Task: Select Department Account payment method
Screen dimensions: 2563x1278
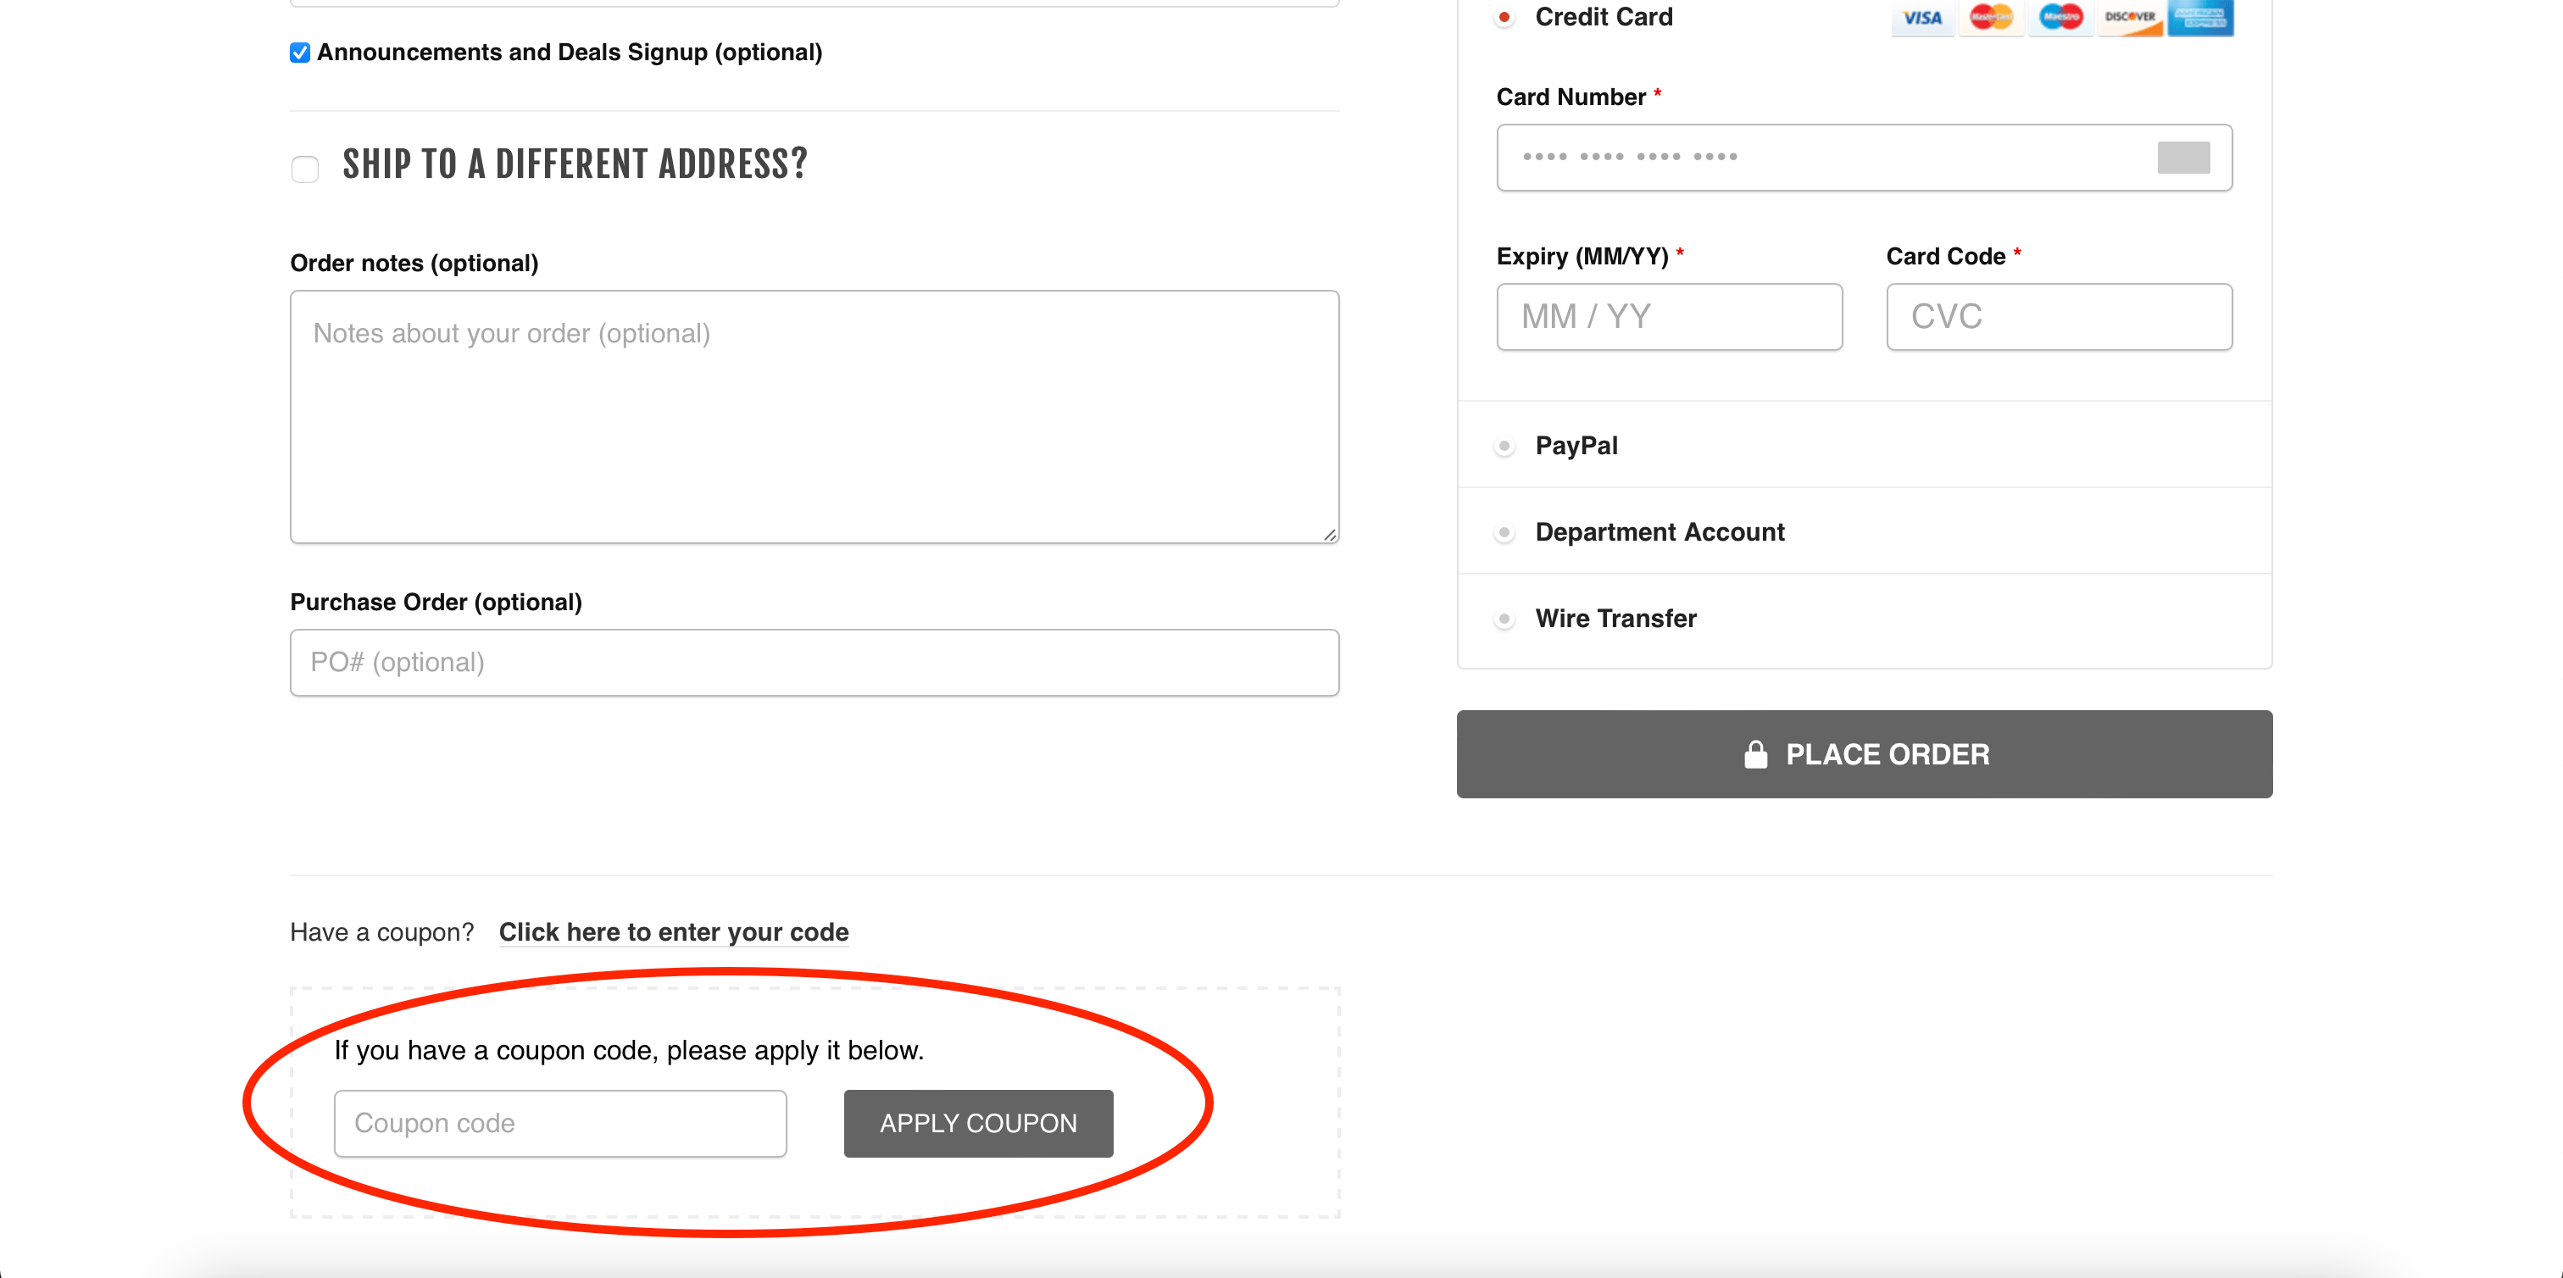Action: [1504, 533]
